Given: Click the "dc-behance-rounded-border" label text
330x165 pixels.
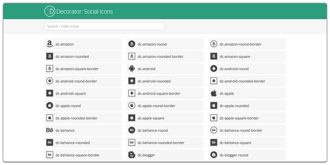Looking at the screenshot, I should [x=161, y=143].
